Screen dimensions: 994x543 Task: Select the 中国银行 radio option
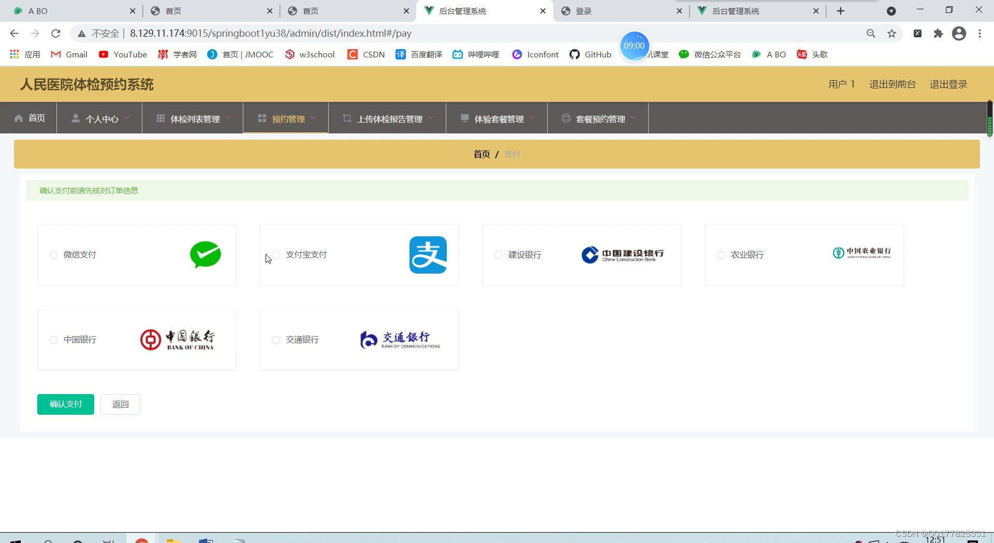pos(53,340)
